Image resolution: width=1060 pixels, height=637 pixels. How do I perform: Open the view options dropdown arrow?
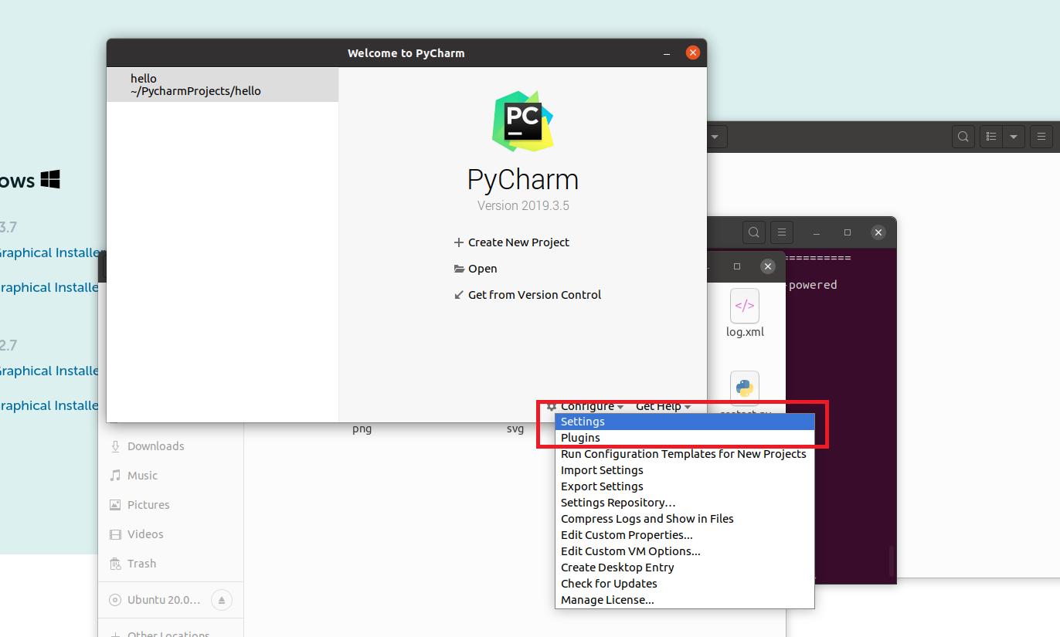(1012, 136)
